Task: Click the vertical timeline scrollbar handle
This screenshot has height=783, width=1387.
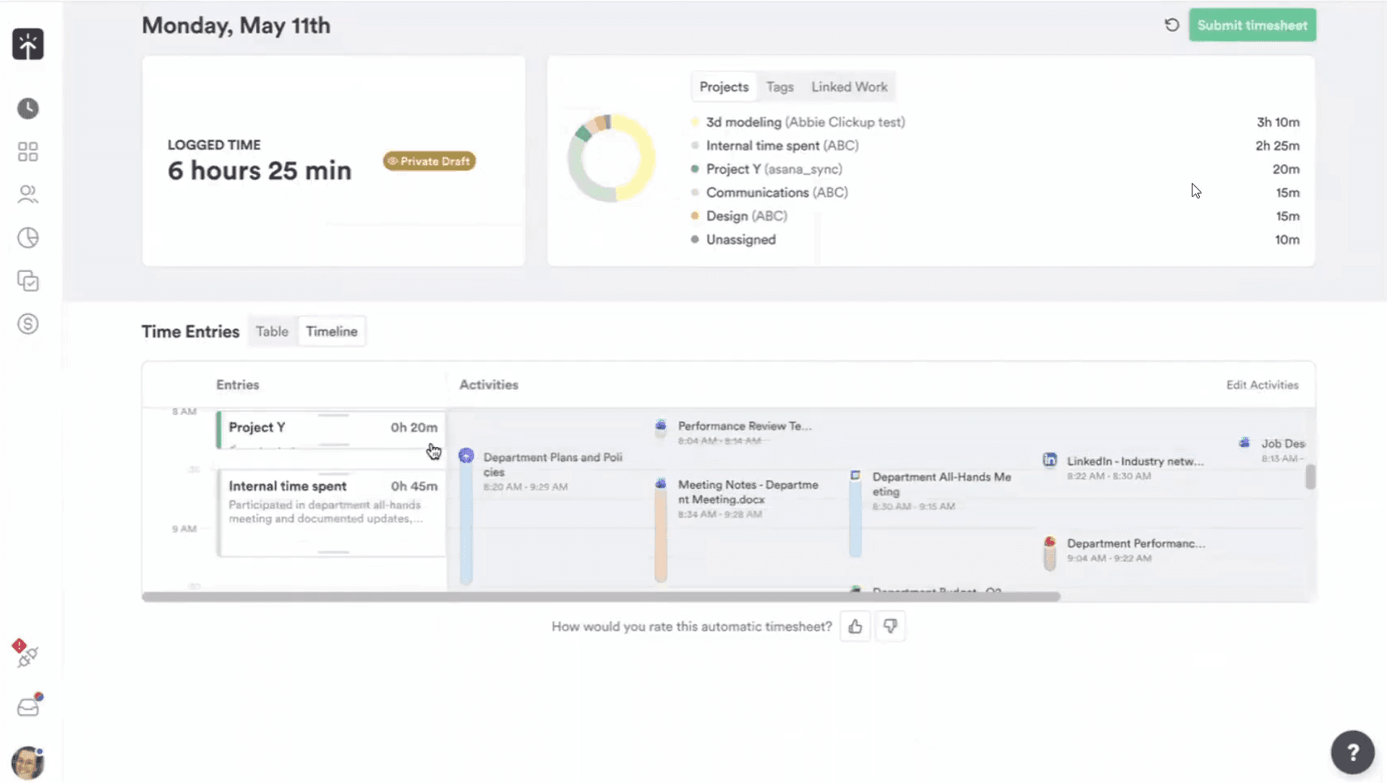Action: point(1310,477)
